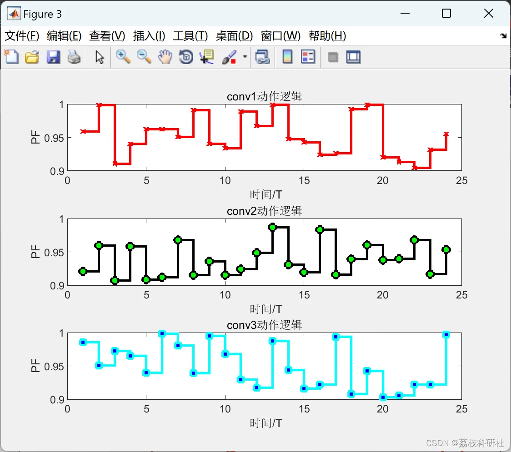Click the 时间/T label under conv1 plot
Screen dimensions: 511x452
266,194
